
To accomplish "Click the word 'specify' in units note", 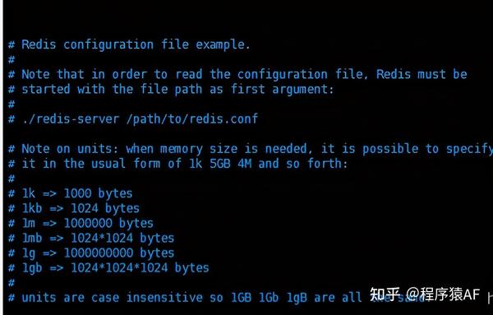I will pos(470,149).
